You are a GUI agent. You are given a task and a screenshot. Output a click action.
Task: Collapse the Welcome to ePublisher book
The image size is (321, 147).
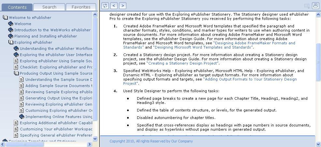5,18
